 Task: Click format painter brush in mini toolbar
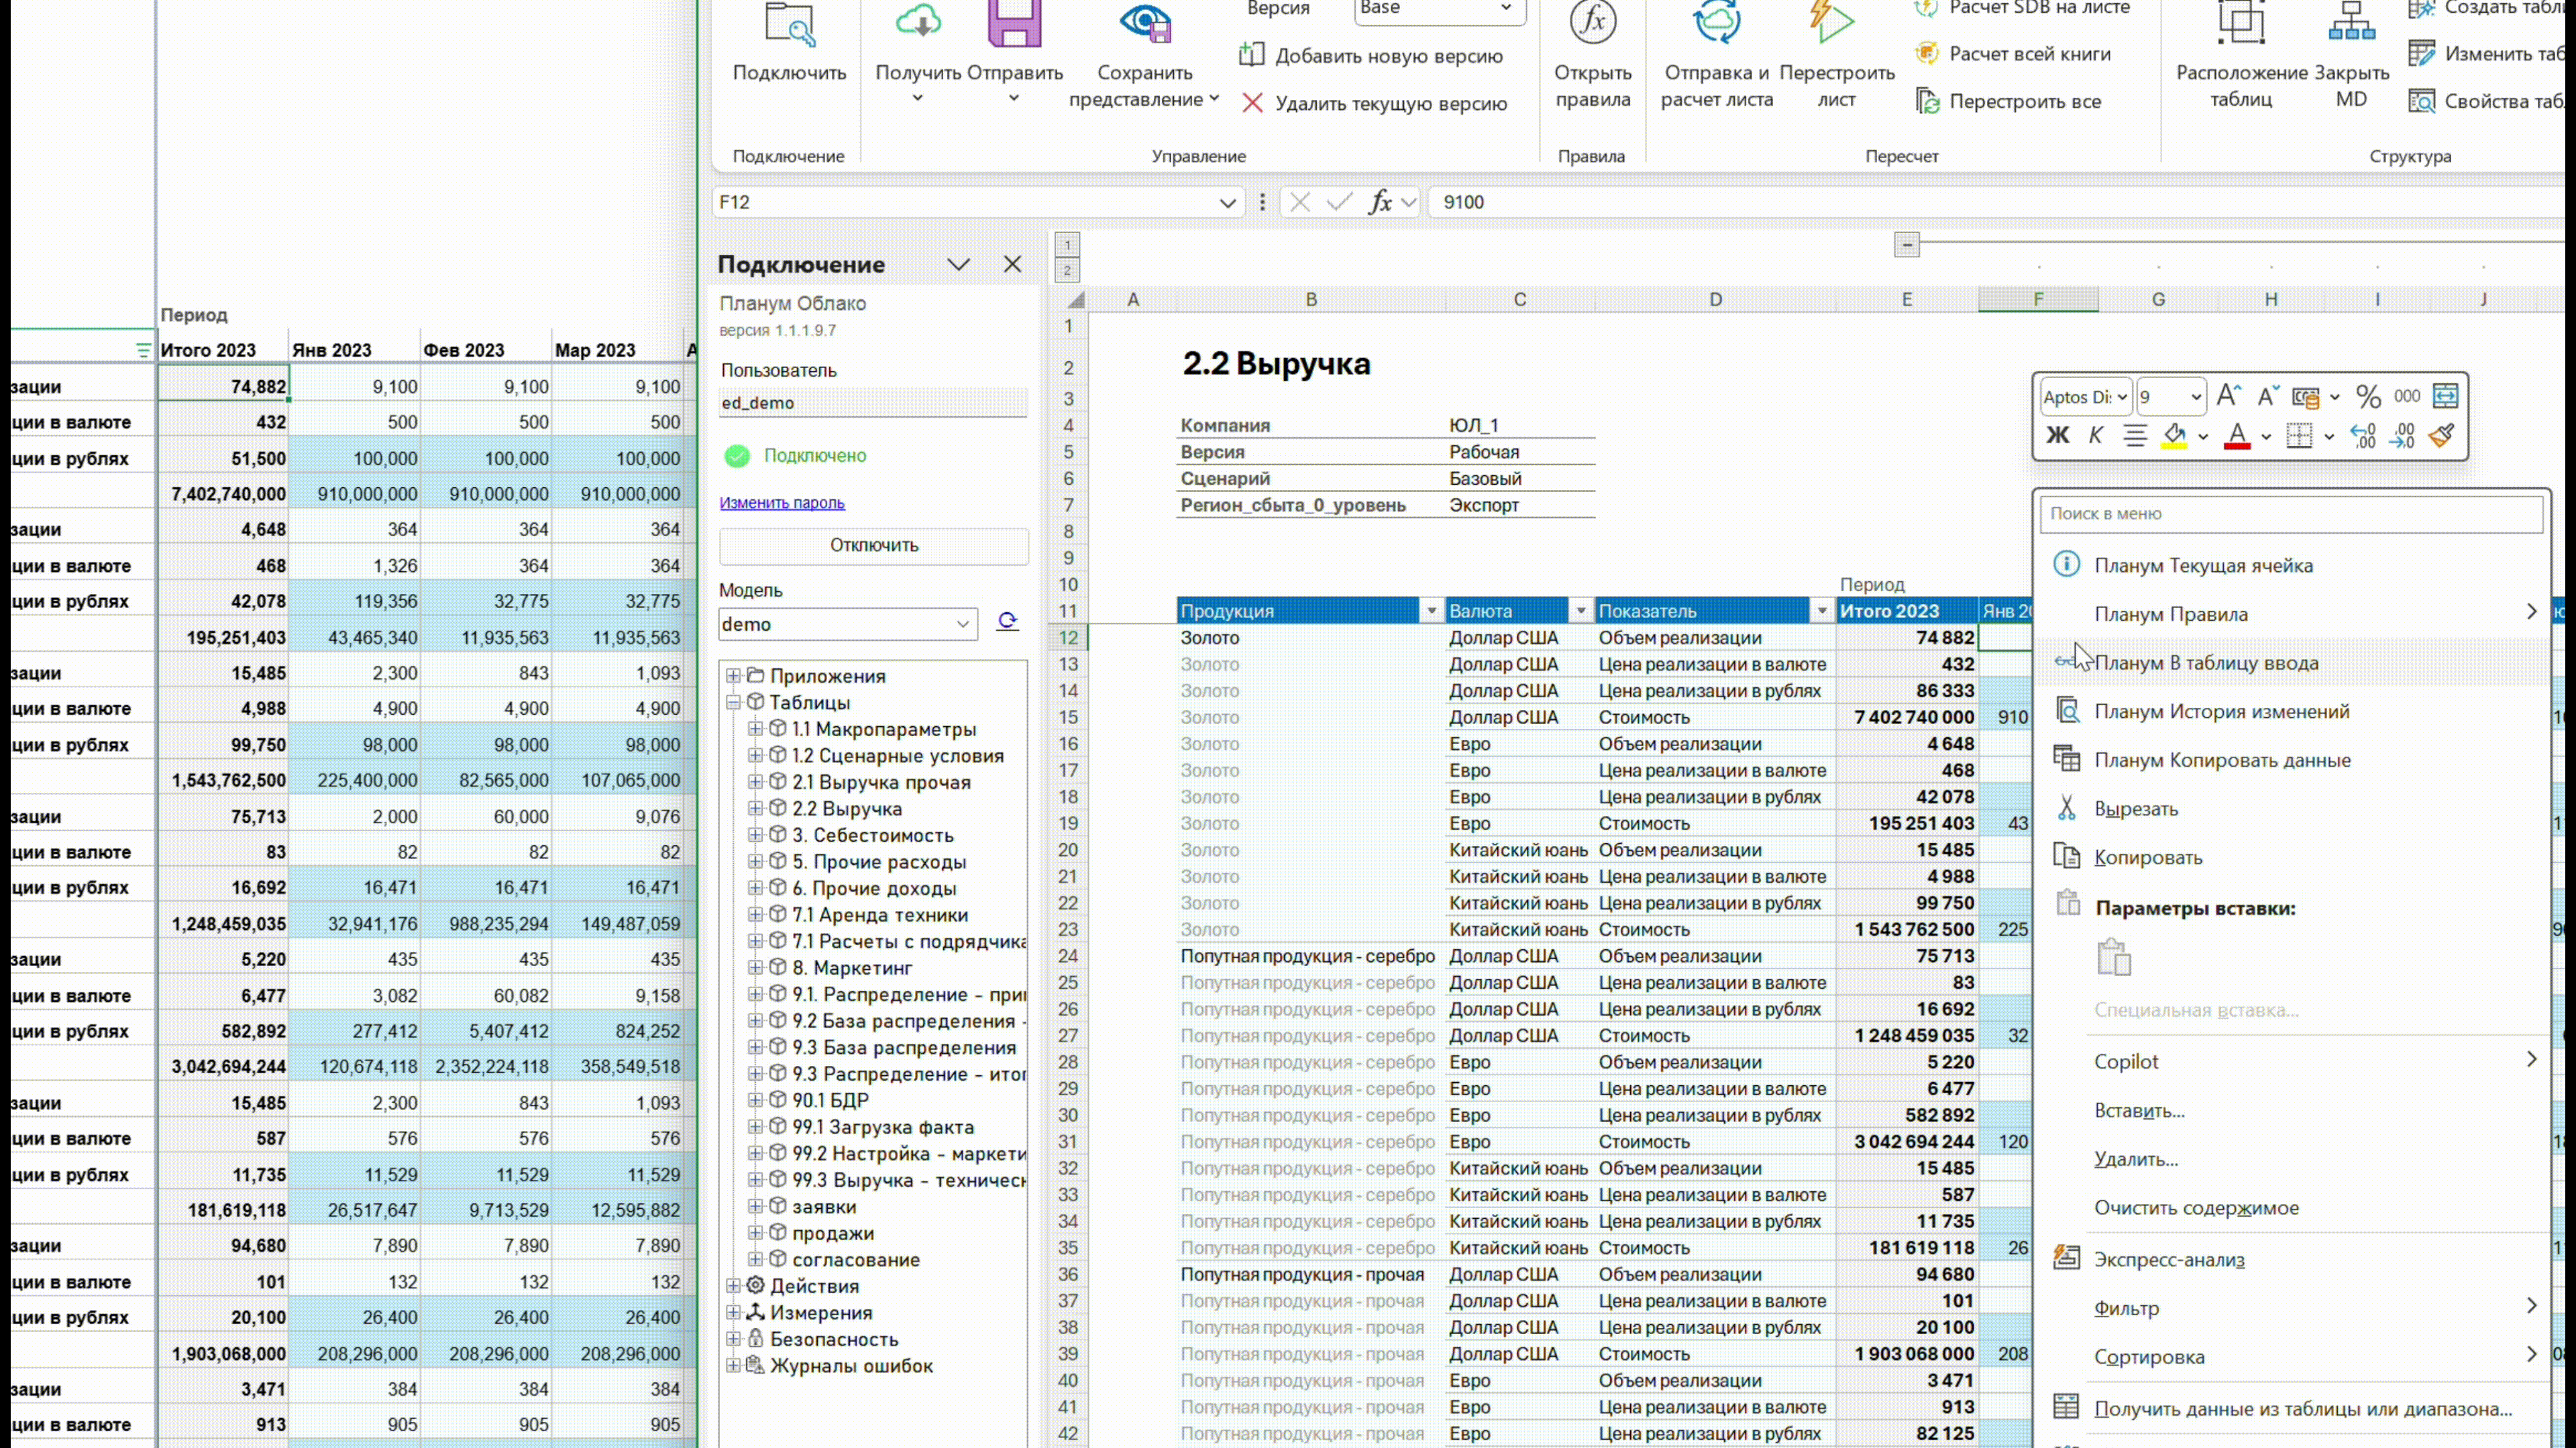2442,436
